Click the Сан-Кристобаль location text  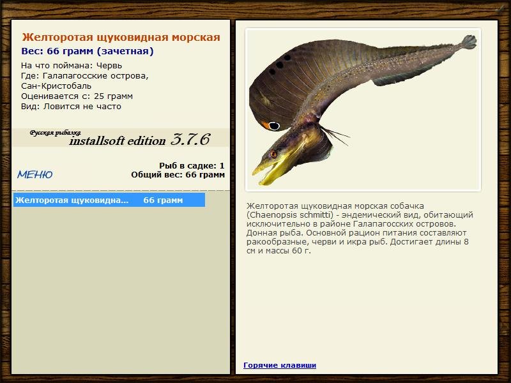click(x=56, y=86)
